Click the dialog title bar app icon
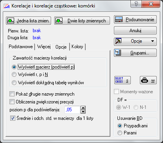 tap(6, 6)
